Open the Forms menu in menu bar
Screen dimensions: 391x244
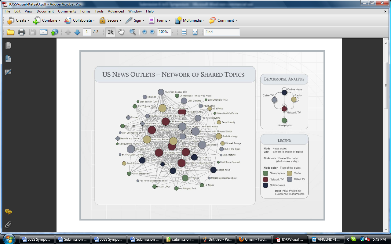click(x=85, y=11)
